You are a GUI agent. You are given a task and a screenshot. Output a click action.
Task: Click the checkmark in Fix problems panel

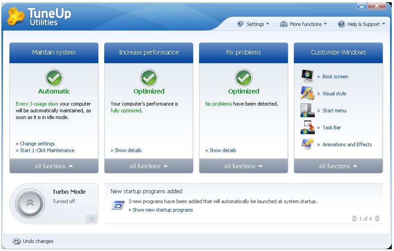(243, 78)
